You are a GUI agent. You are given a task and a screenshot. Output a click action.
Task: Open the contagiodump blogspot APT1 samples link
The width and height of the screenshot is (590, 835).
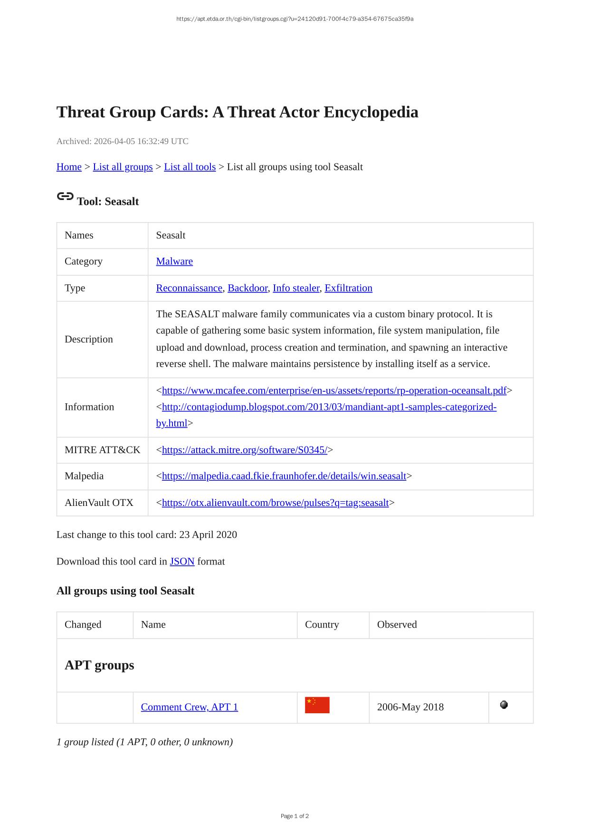(x=329, y=407)
